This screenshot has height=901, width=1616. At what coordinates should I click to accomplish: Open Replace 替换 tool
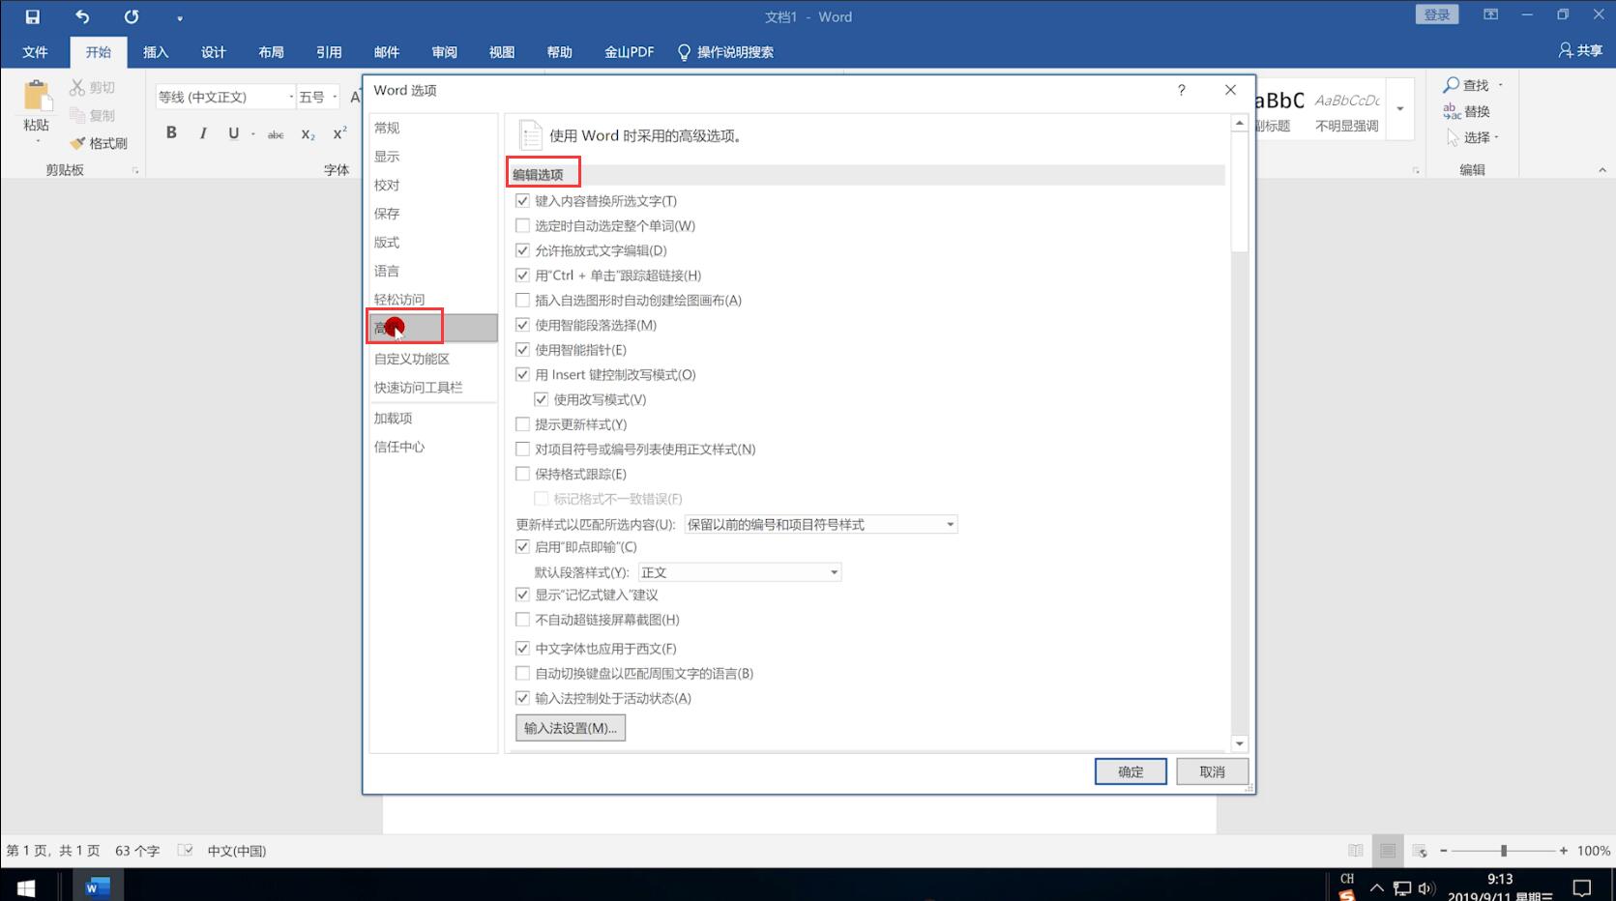pos(1466,111)
